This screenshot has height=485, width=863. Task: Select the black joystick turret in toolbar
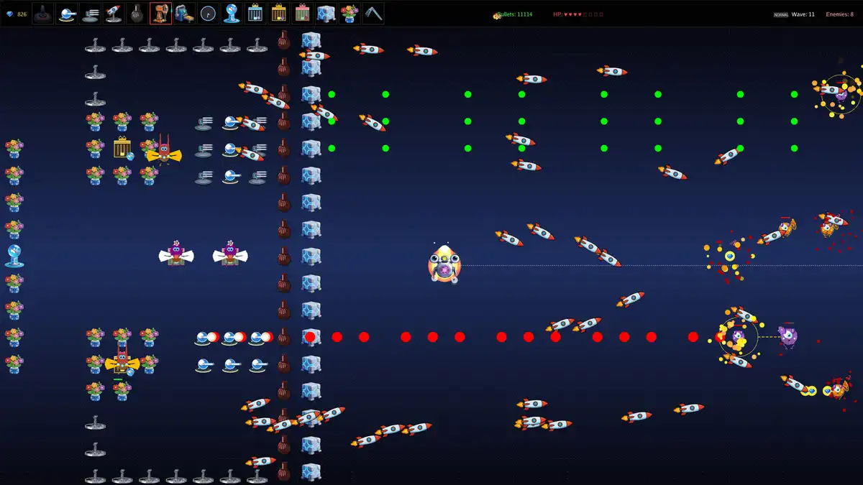click(x=43, y=13)
